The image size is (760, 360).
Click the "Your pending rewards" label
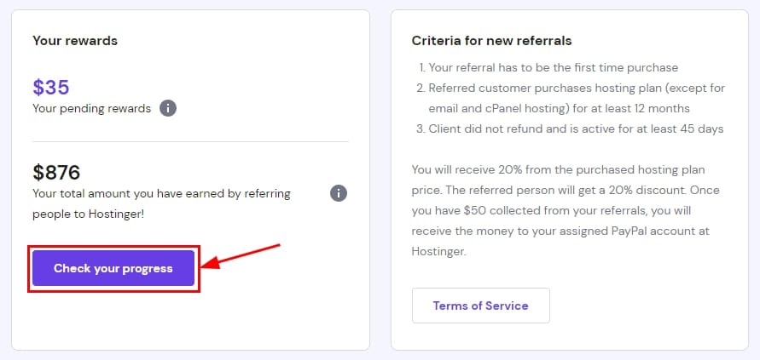(x=91, y=108)
